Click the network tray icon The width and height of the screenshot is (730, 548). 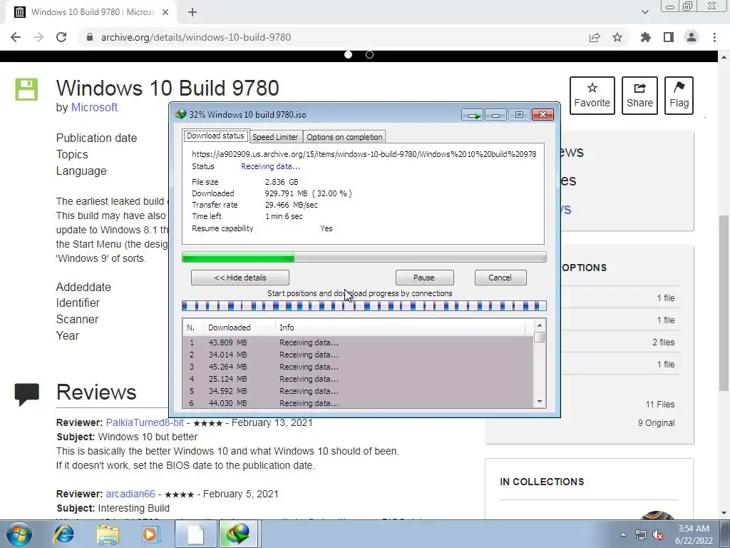click(x=641, y=535)
